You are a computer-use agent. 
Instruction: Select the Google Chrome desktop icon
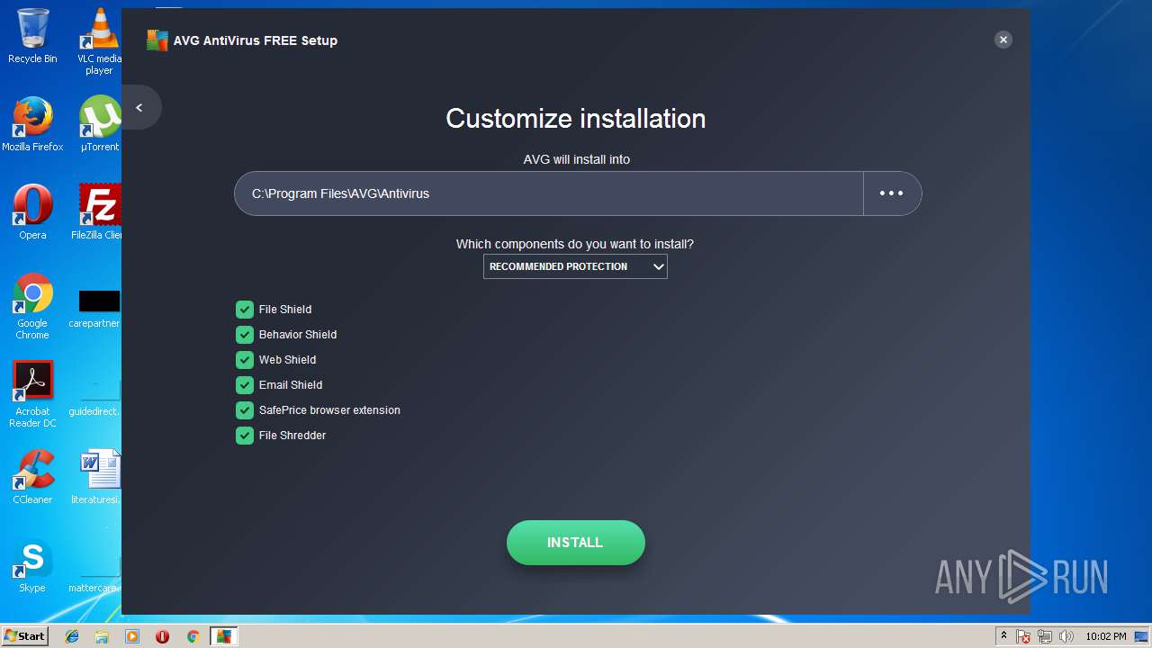click(32, 306)
